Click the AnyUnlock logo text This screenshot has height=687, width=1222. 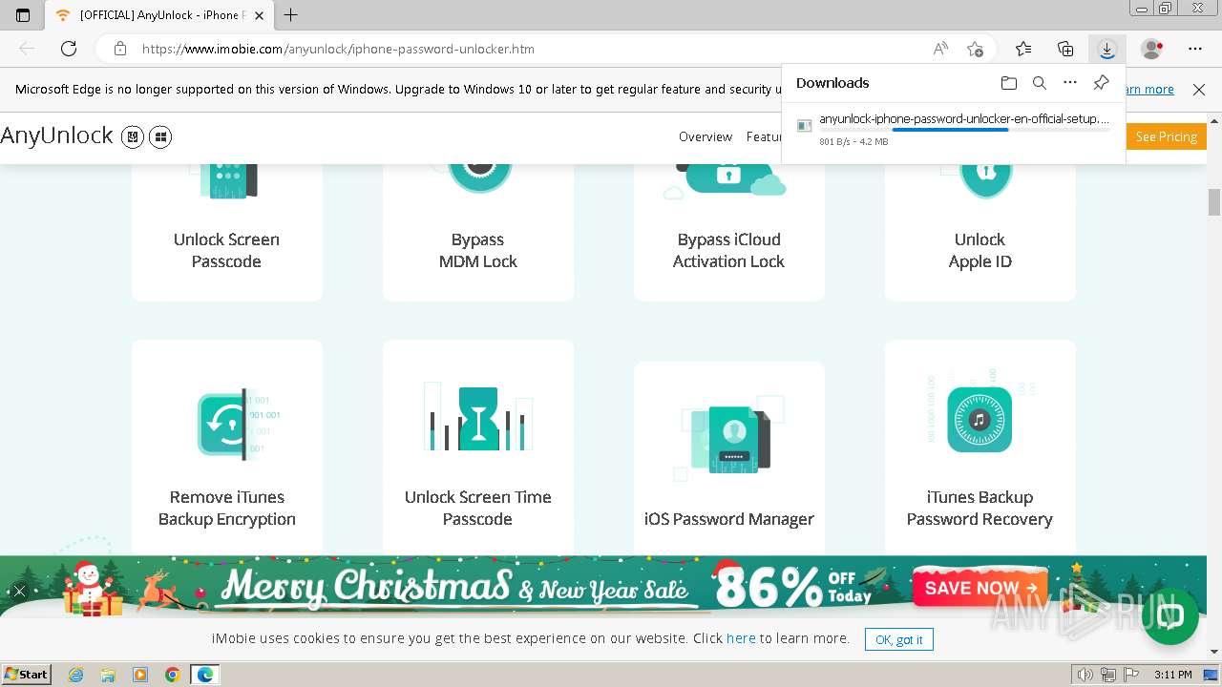pyautogui.click(x=57, y=135)
